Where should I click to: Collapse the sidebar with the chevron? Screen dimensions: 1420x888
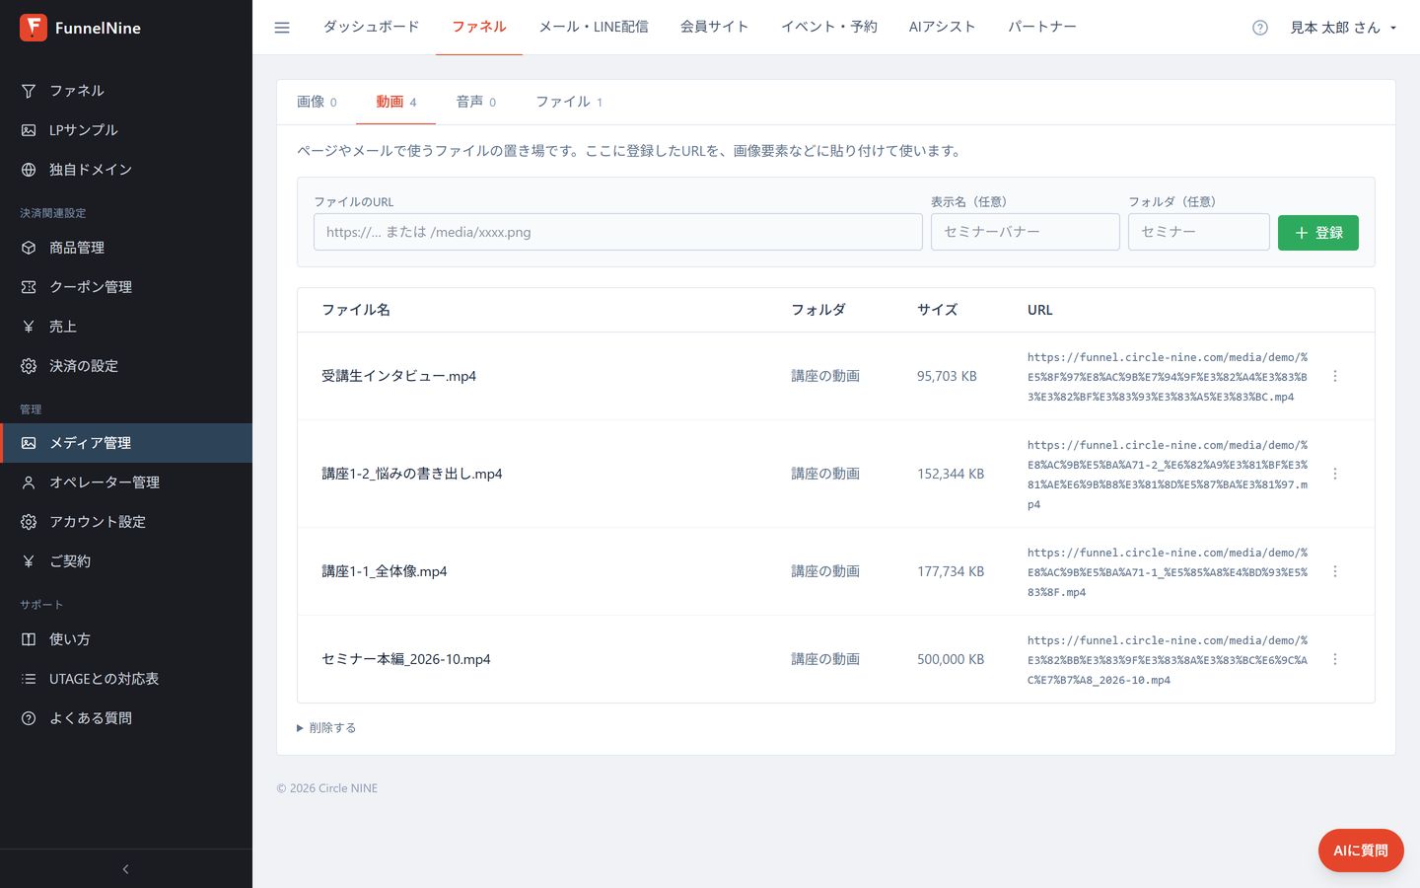coord(125,869)
